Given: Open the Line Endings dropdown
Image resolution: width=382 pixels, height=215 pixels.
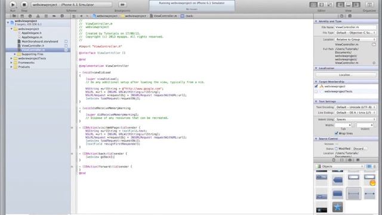Looking at the screenshot, I should [x=356, y=113].
